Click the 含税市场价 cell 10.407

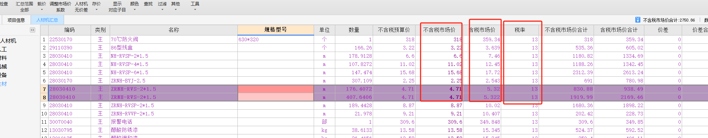click(482, 114)
